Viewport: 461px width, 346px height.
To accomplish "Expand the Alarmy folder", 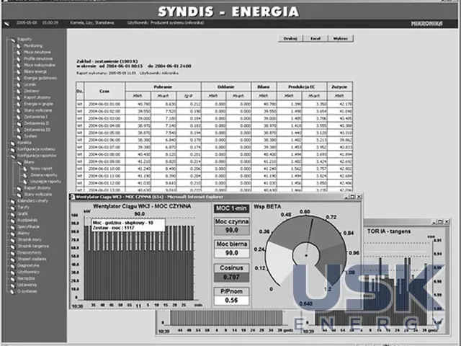I will (12, 234).
